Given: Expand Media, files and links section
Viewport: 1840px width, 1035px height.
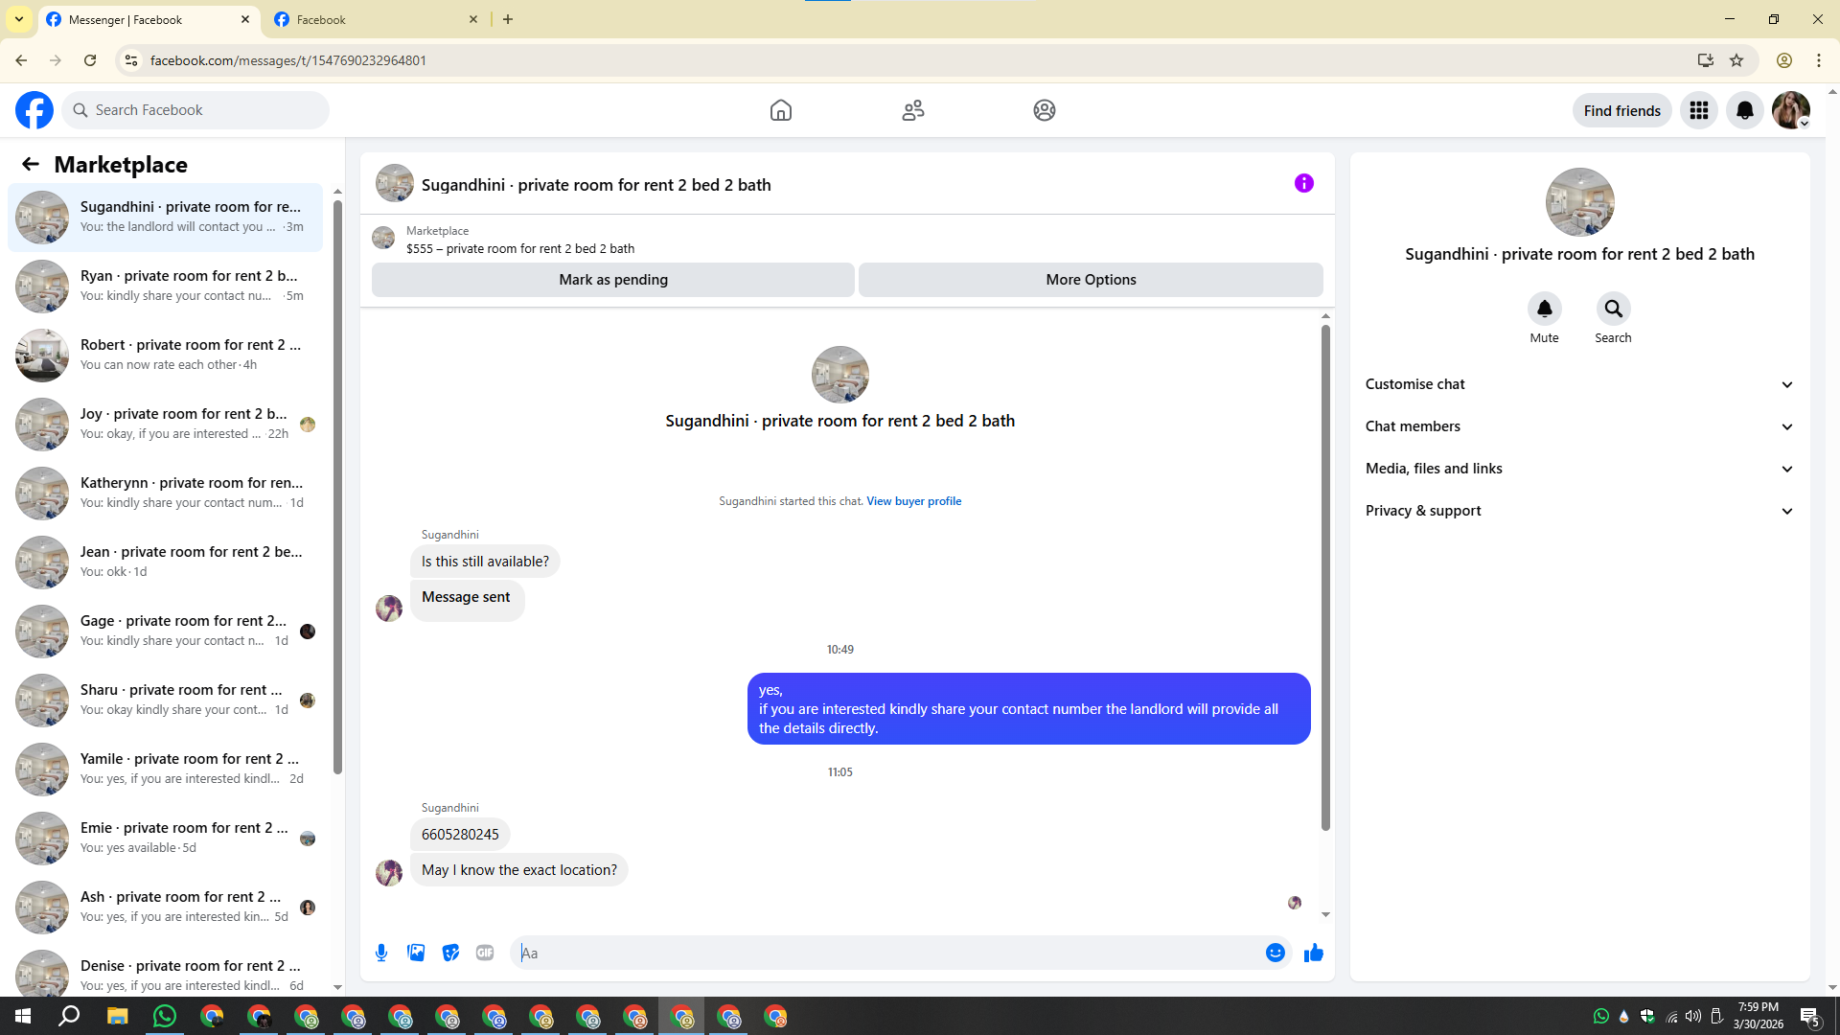Looking at the screenshot, I should 1578,469.
